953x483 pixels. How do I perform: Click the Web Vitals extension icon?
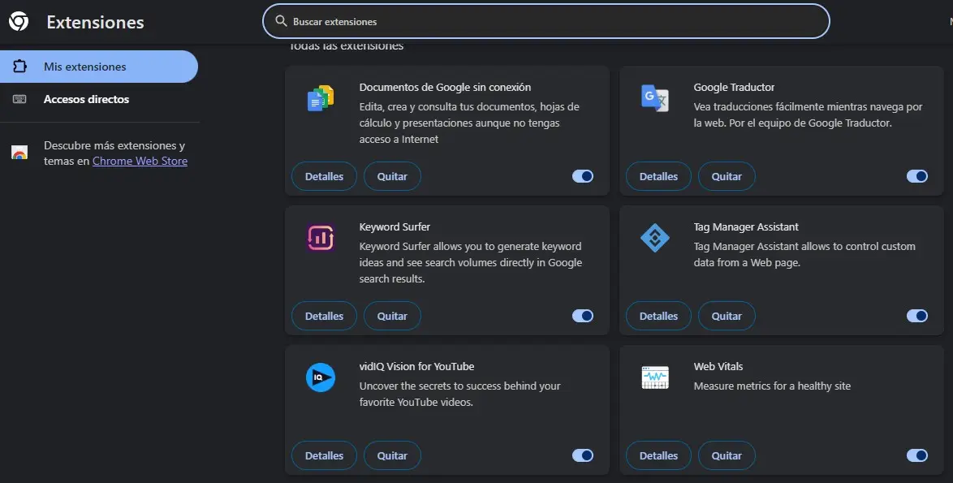pyautogui.click(x=655, y=378)
